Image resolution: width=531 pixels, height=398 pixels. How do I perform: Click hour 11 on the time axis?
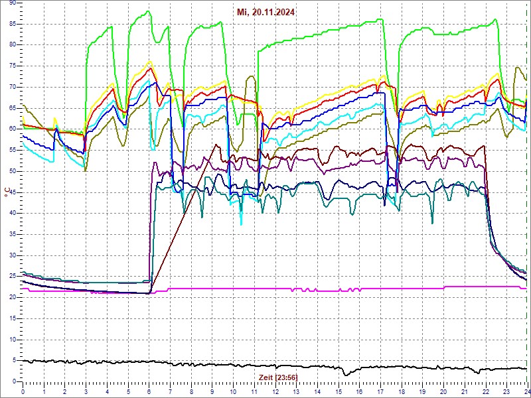[254, 391]
